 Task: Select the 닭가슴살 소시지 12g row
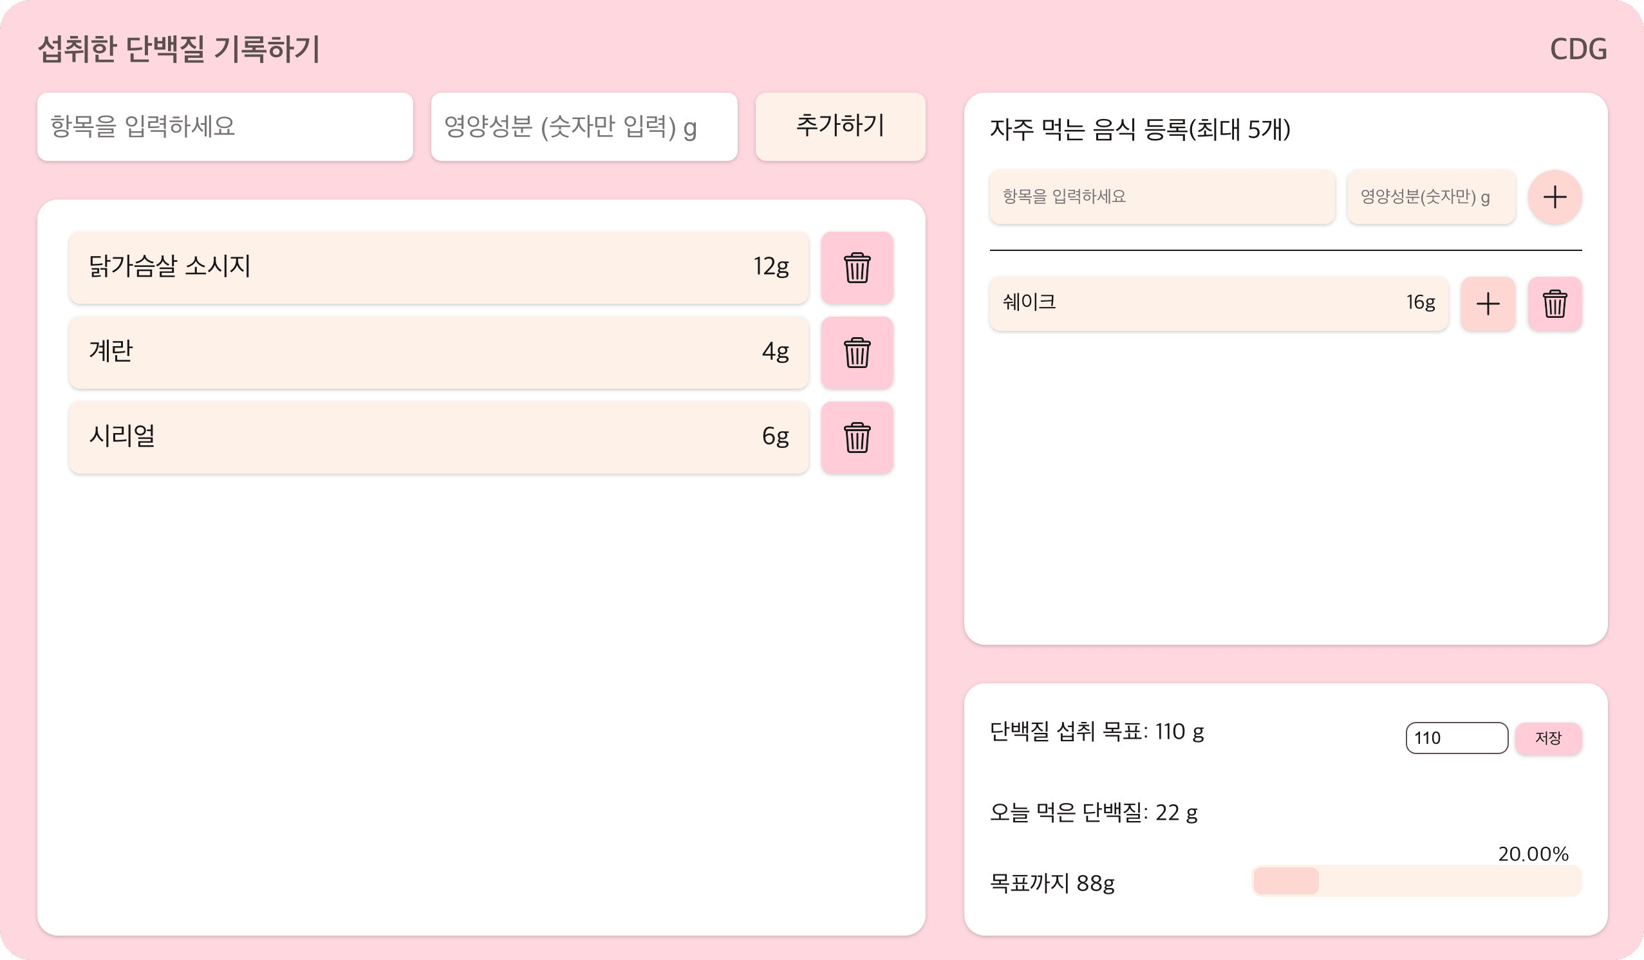tap(439, 268)
